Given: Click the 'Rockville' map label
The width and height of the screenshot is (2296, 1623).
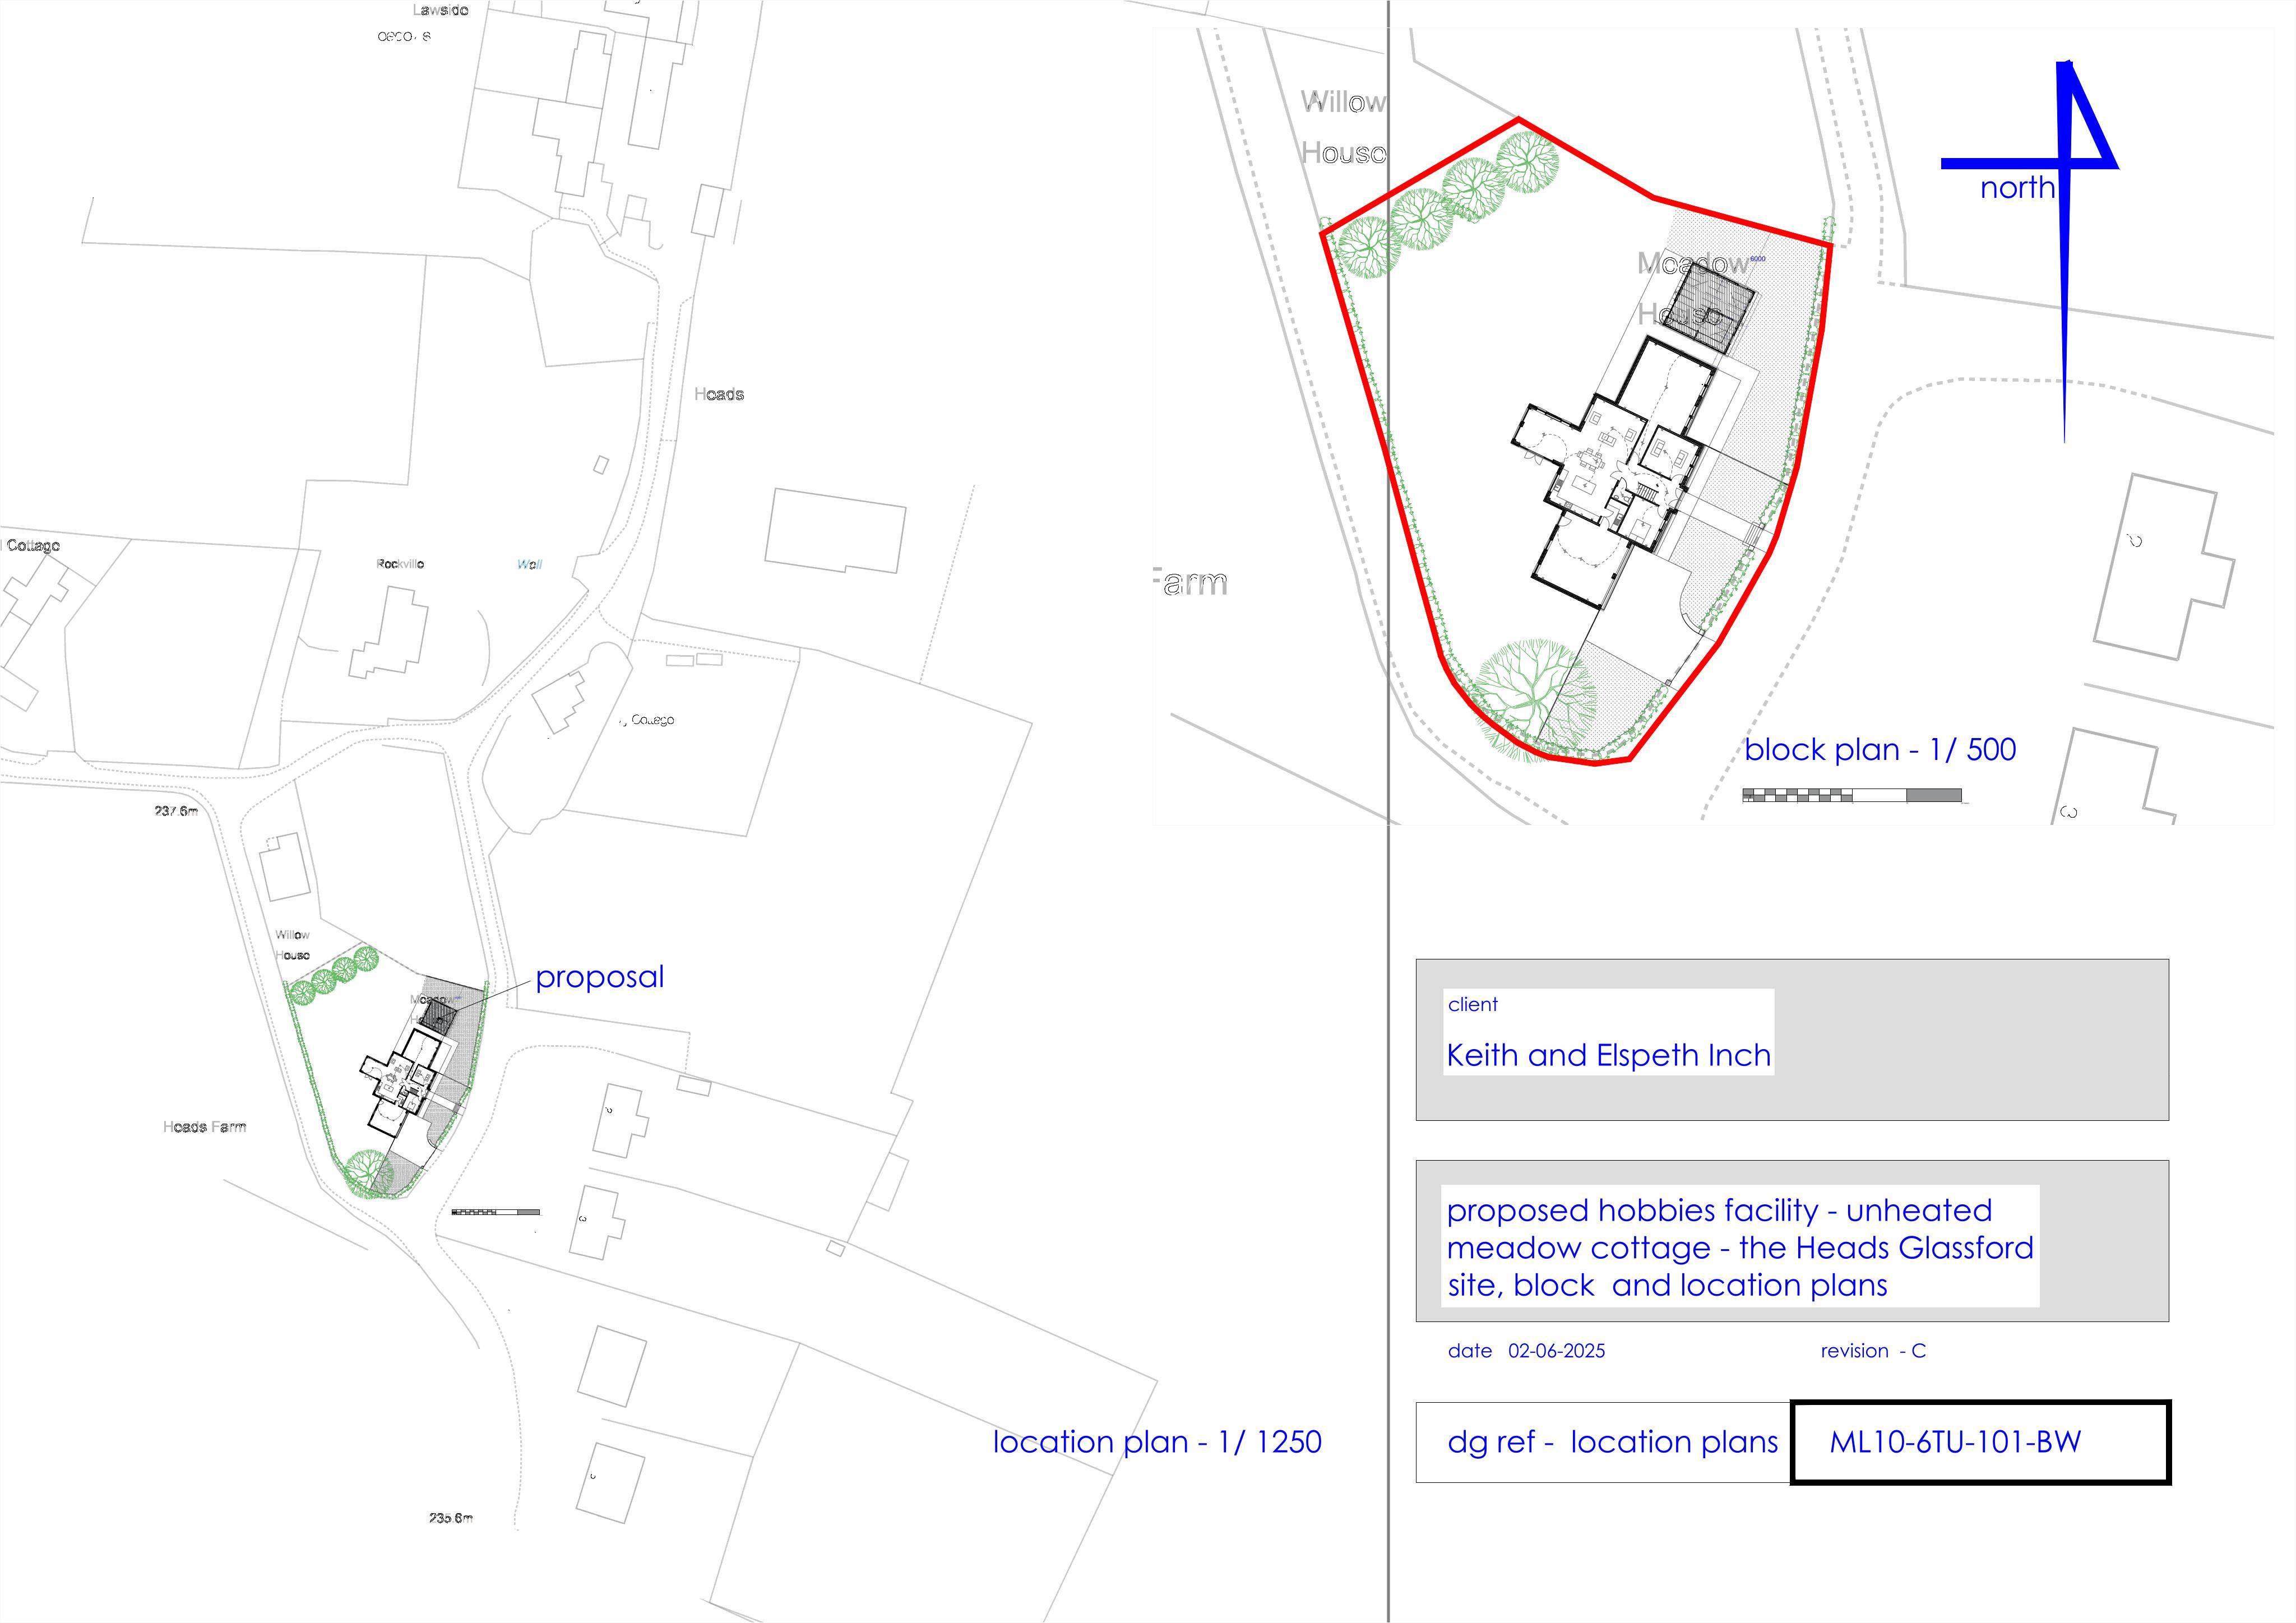Looking at the screenshot, I should click(400, 564).
